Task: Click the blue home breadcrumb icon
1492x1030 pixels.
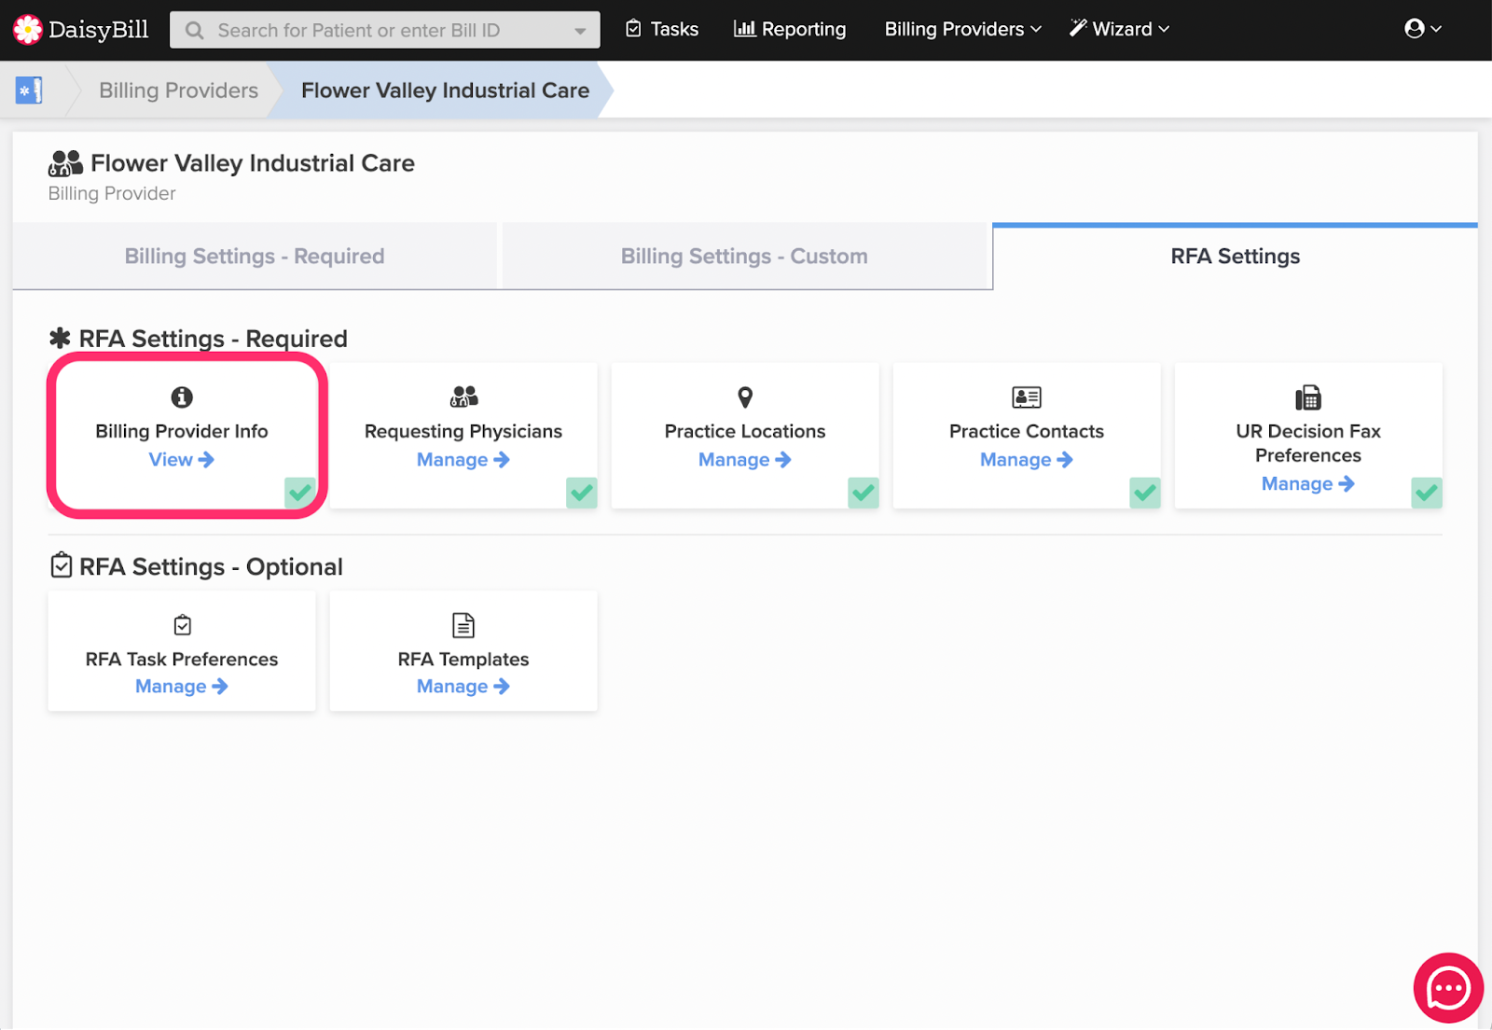Action: click(x=29, y=90)
